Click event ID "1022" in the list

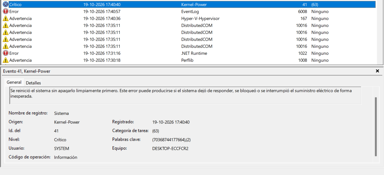303,53
